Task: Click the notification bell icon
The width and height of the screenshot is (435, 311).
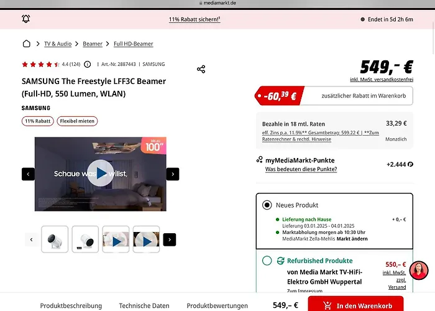Action: [25, 19]
